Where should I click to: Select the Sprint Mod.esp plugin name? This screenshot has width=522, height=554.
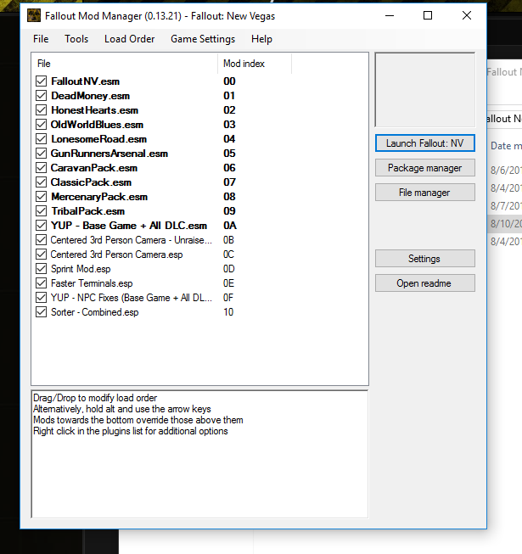coord(81,269)
